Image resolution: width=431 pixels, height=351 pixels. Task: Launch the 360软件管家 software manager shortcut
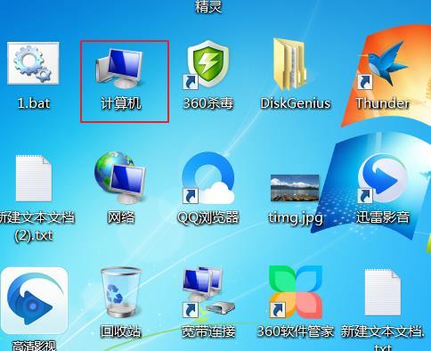pos(296,292)
